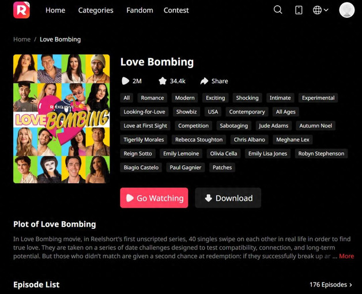362x294 pixels.
Task: Click the star favorites icon by 34.4k
Action: click(x=163, y=81)
